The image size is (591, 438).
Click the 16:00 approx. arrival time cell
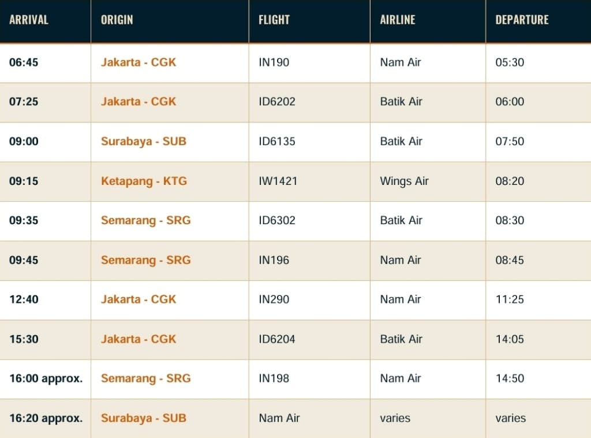(46, 378)
